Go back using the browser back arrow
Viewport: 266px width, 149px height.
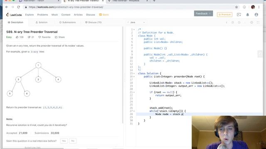click(x=7, y=7)
